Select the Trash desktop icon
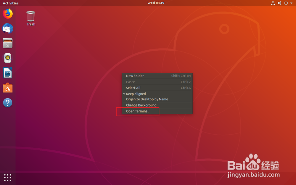The width and height of the screenshot is (296, 185). [x=31, y=18]
